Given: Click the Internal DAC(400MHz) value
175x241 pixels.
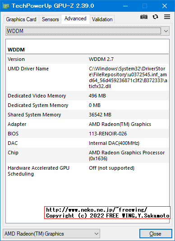Looking at the screenshot, I should coord(114,143).
